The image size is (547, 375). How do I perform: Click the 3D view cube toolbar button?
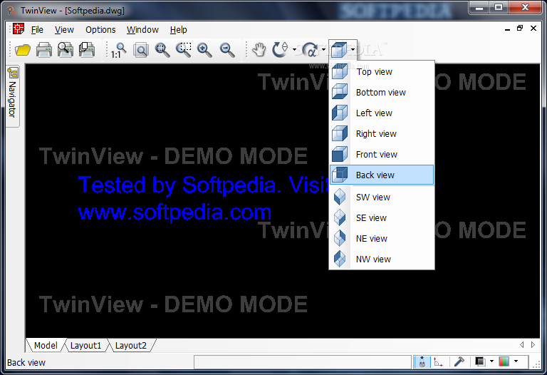(339, 50)
